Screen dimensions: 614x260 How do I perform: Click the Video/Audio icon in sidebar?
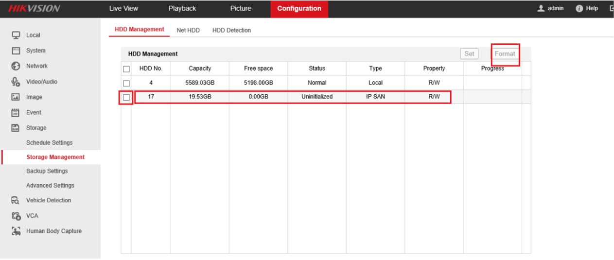pyautogui.click(x=16, y=82)
